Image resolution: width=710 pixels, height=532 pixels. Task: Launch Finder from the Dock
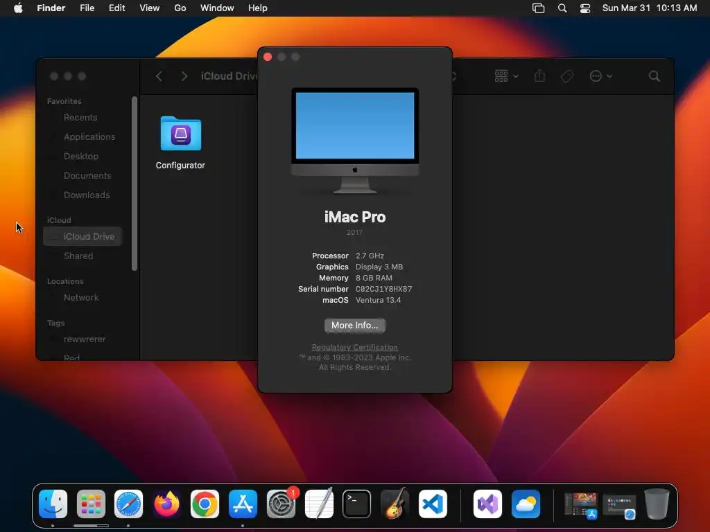pyautogui.click(x=53, y=504)
